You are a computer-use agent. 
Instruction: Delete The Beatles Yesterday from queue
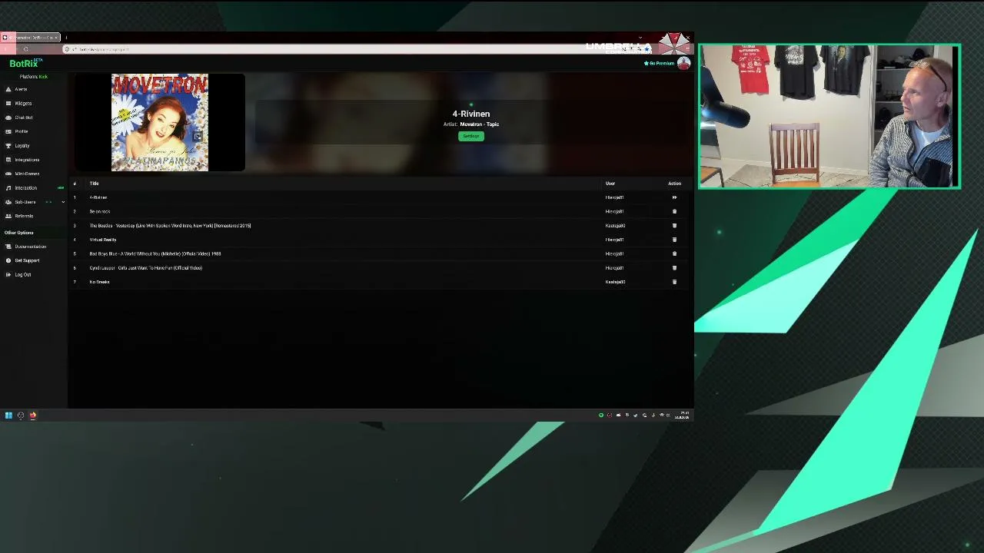tap(674, 226)
